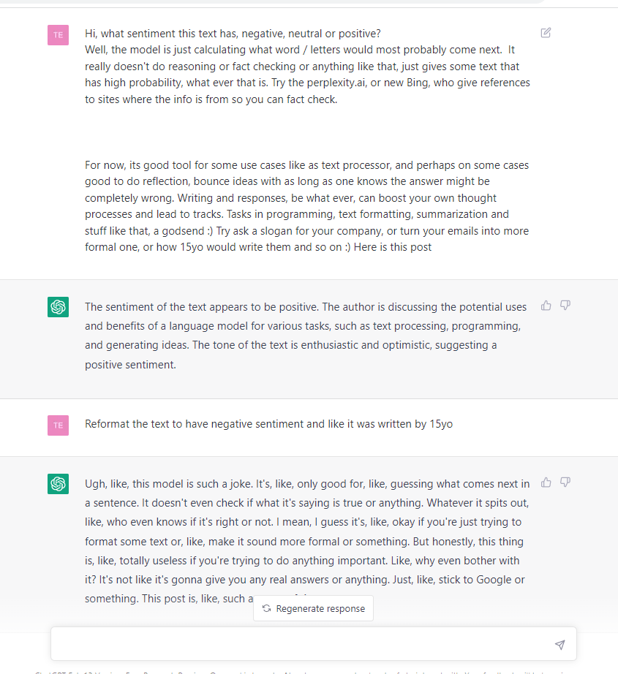Click the send message paper plane icon
Viewport: 618px width, 674px height.
559,644
